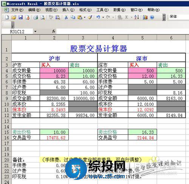The image size is (189, 184).
Task: Click the blue Help question icon
Action: click(x=152, y=17)
